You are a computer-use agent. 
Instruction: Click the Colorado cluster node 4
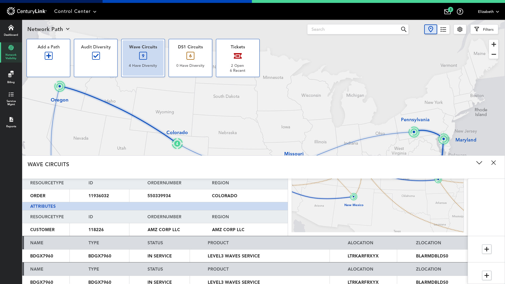[177, 144]
